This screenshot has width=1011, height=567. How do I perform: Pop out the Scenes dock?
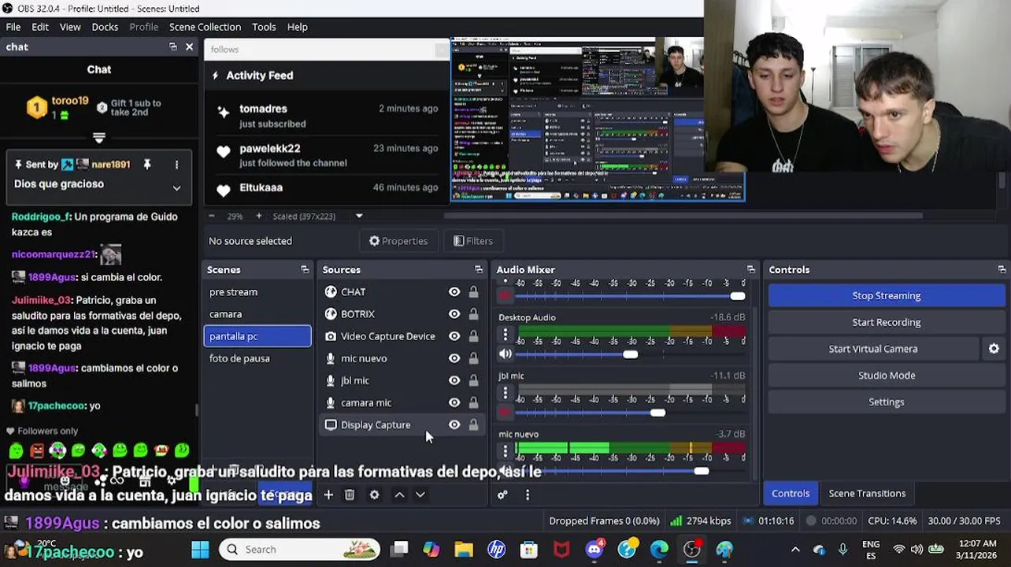305,269
